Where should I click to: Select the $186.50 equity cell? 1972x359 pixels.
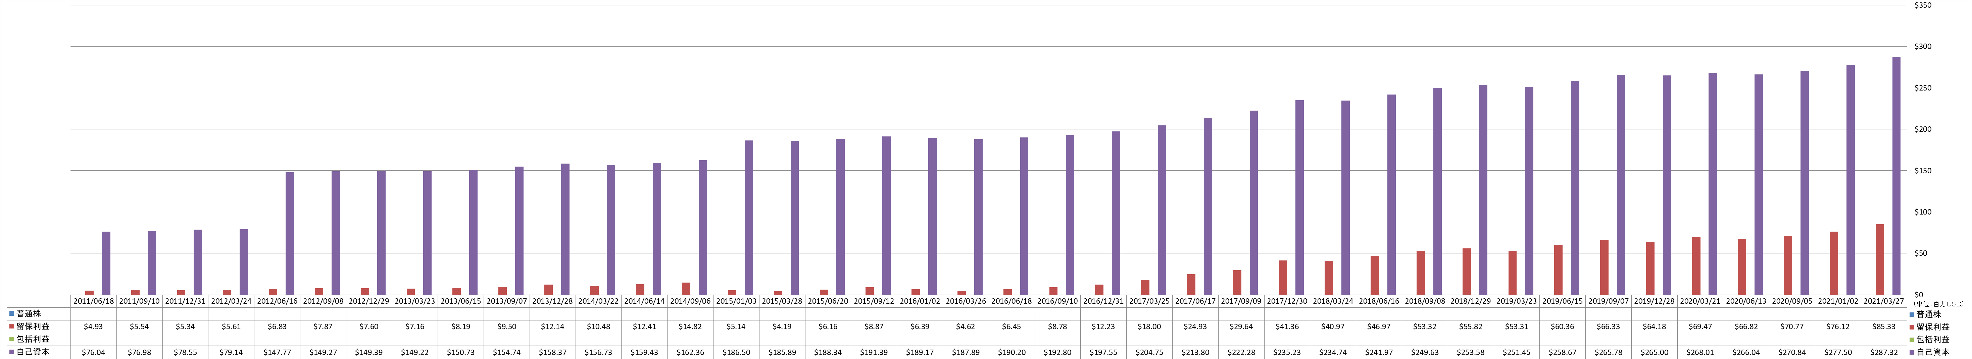(736, 352)
